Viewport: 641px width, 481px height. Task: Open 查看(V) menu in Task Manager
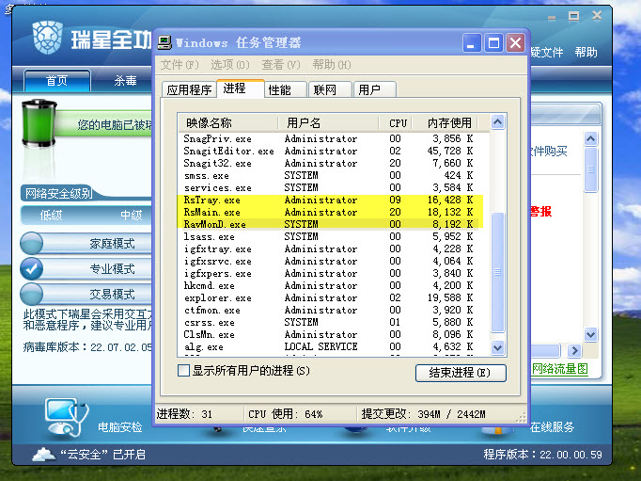[x=281, y=65]
